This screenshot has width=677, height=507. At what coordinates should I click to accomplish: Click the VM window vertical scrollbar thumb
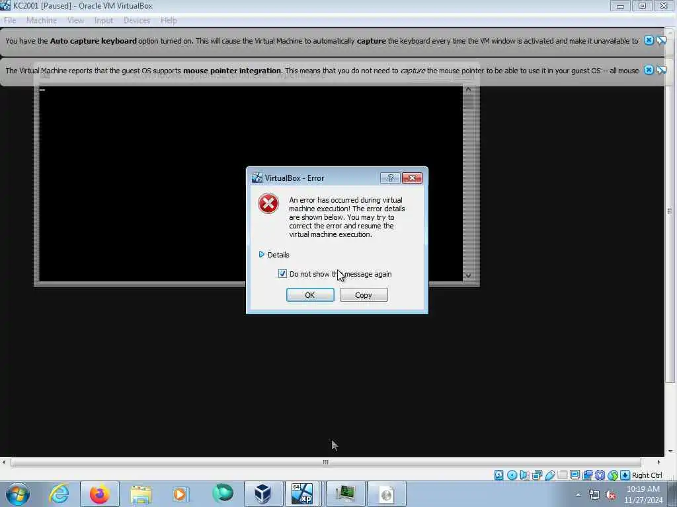click(670, 211)
